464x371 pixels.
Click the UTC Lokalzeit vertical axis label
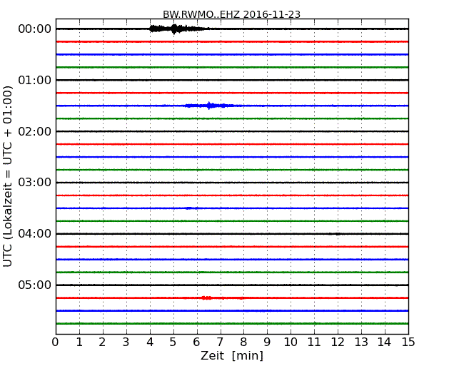8,176
